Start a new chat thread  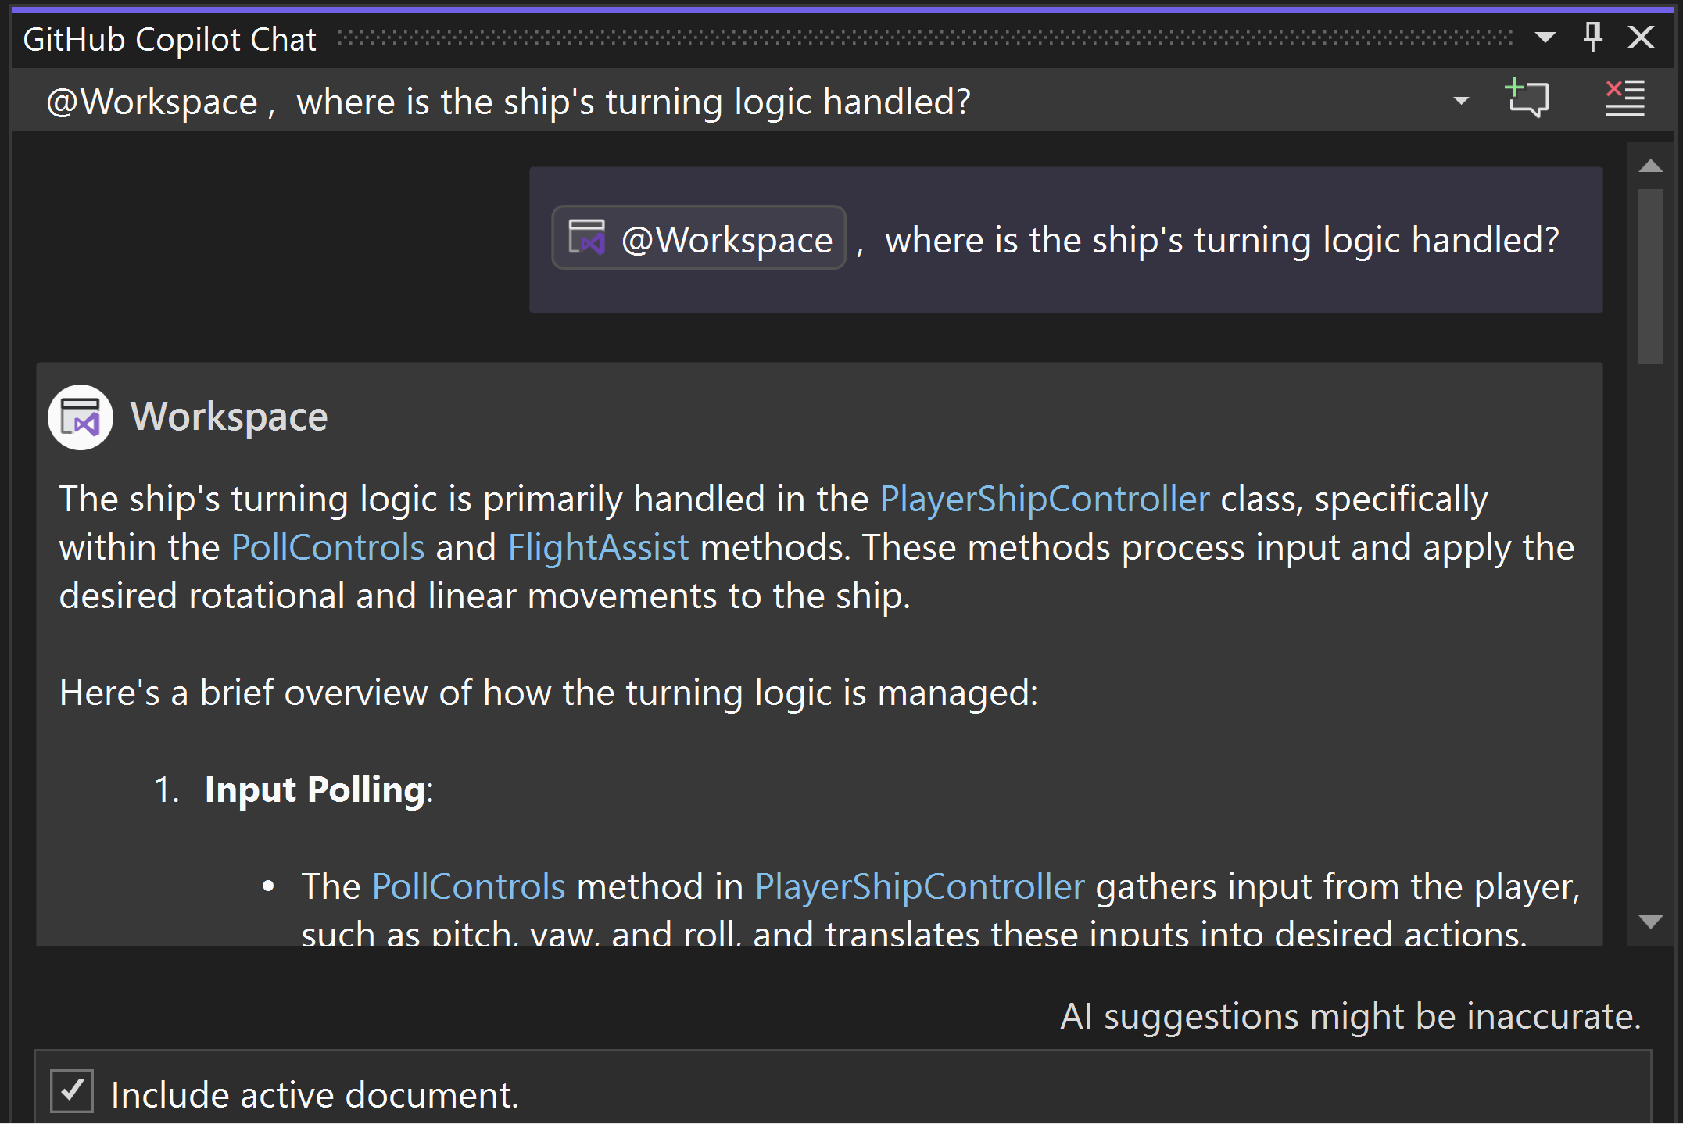click(x=1527, y=99)
